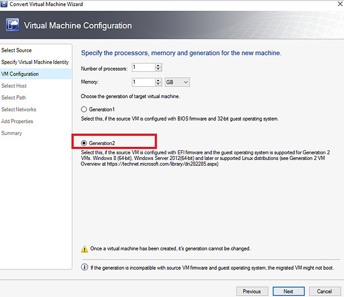Screen dimensions: 344x297
Task: Decrease the number of processors with down arrow
Action: (158, 69)
